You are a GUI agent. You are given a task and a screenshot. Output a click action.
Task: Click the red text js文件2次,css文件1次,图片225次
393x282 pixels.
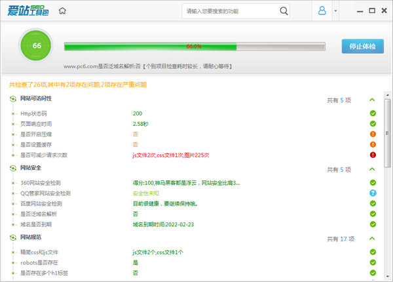[171, 155]
